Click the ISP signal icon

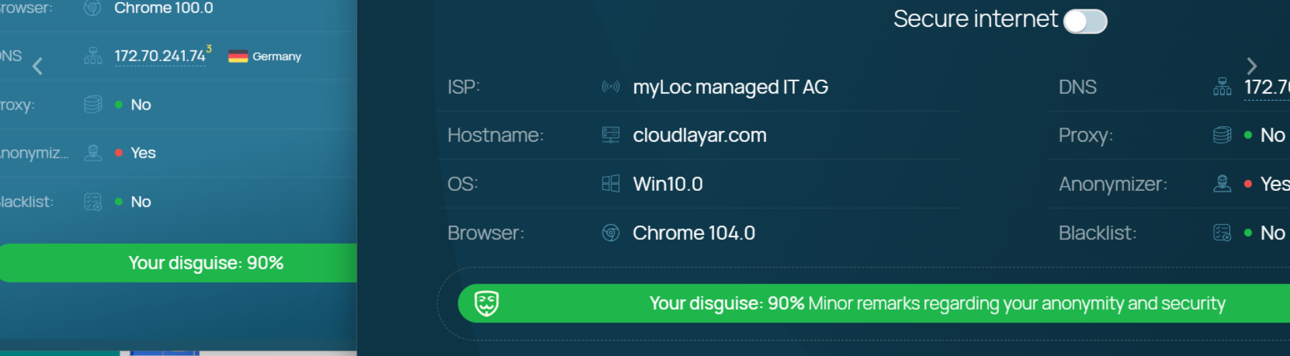point(611,87)
